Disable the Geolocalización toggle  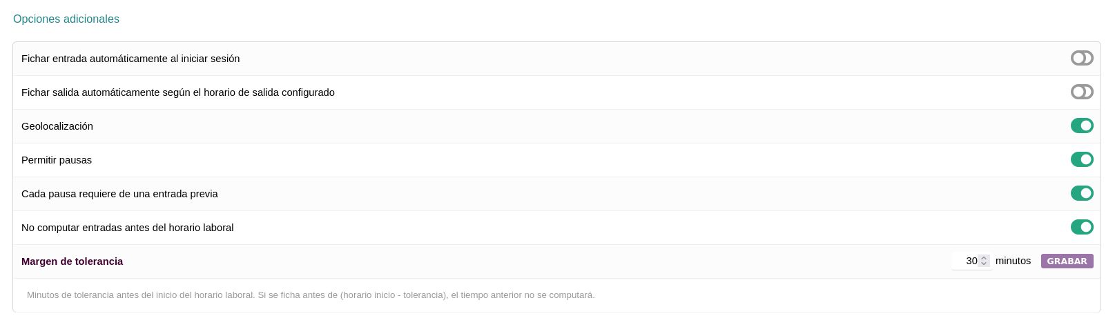tap(1081, 126)
